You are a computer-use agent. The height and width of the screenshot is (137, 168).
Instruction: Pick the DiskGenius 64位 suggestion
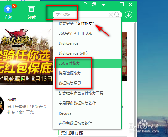(87, 53)
